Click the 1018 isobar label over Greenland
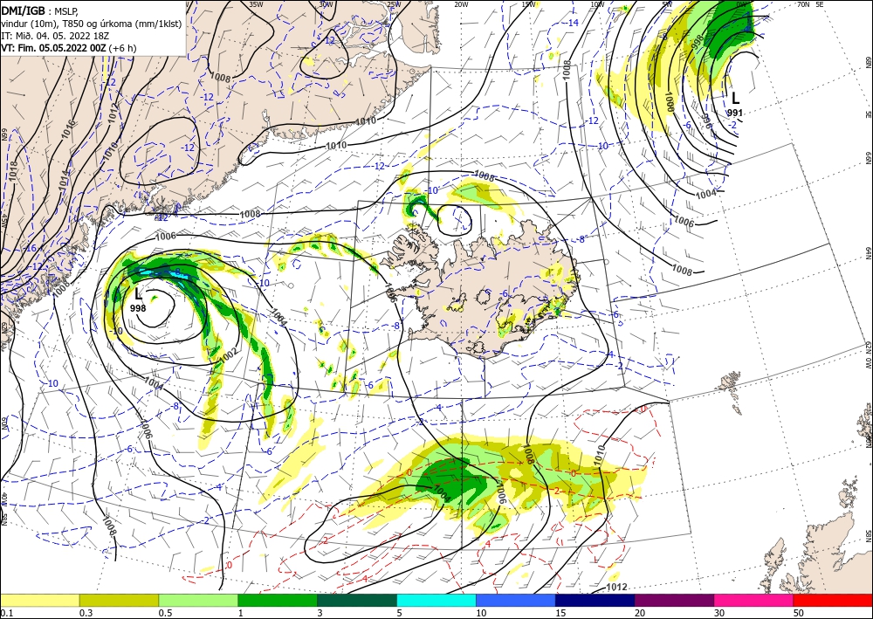 coord(13,171)
